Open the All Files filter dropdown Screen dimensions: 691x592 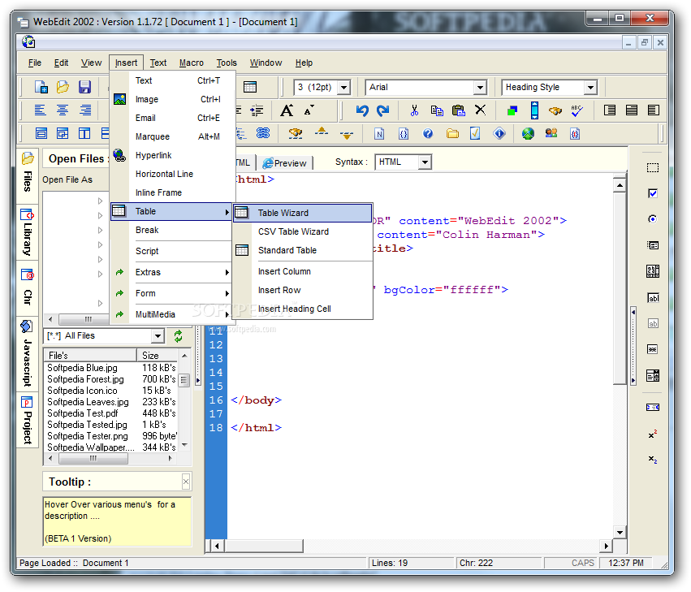click(x=158, y=336)
